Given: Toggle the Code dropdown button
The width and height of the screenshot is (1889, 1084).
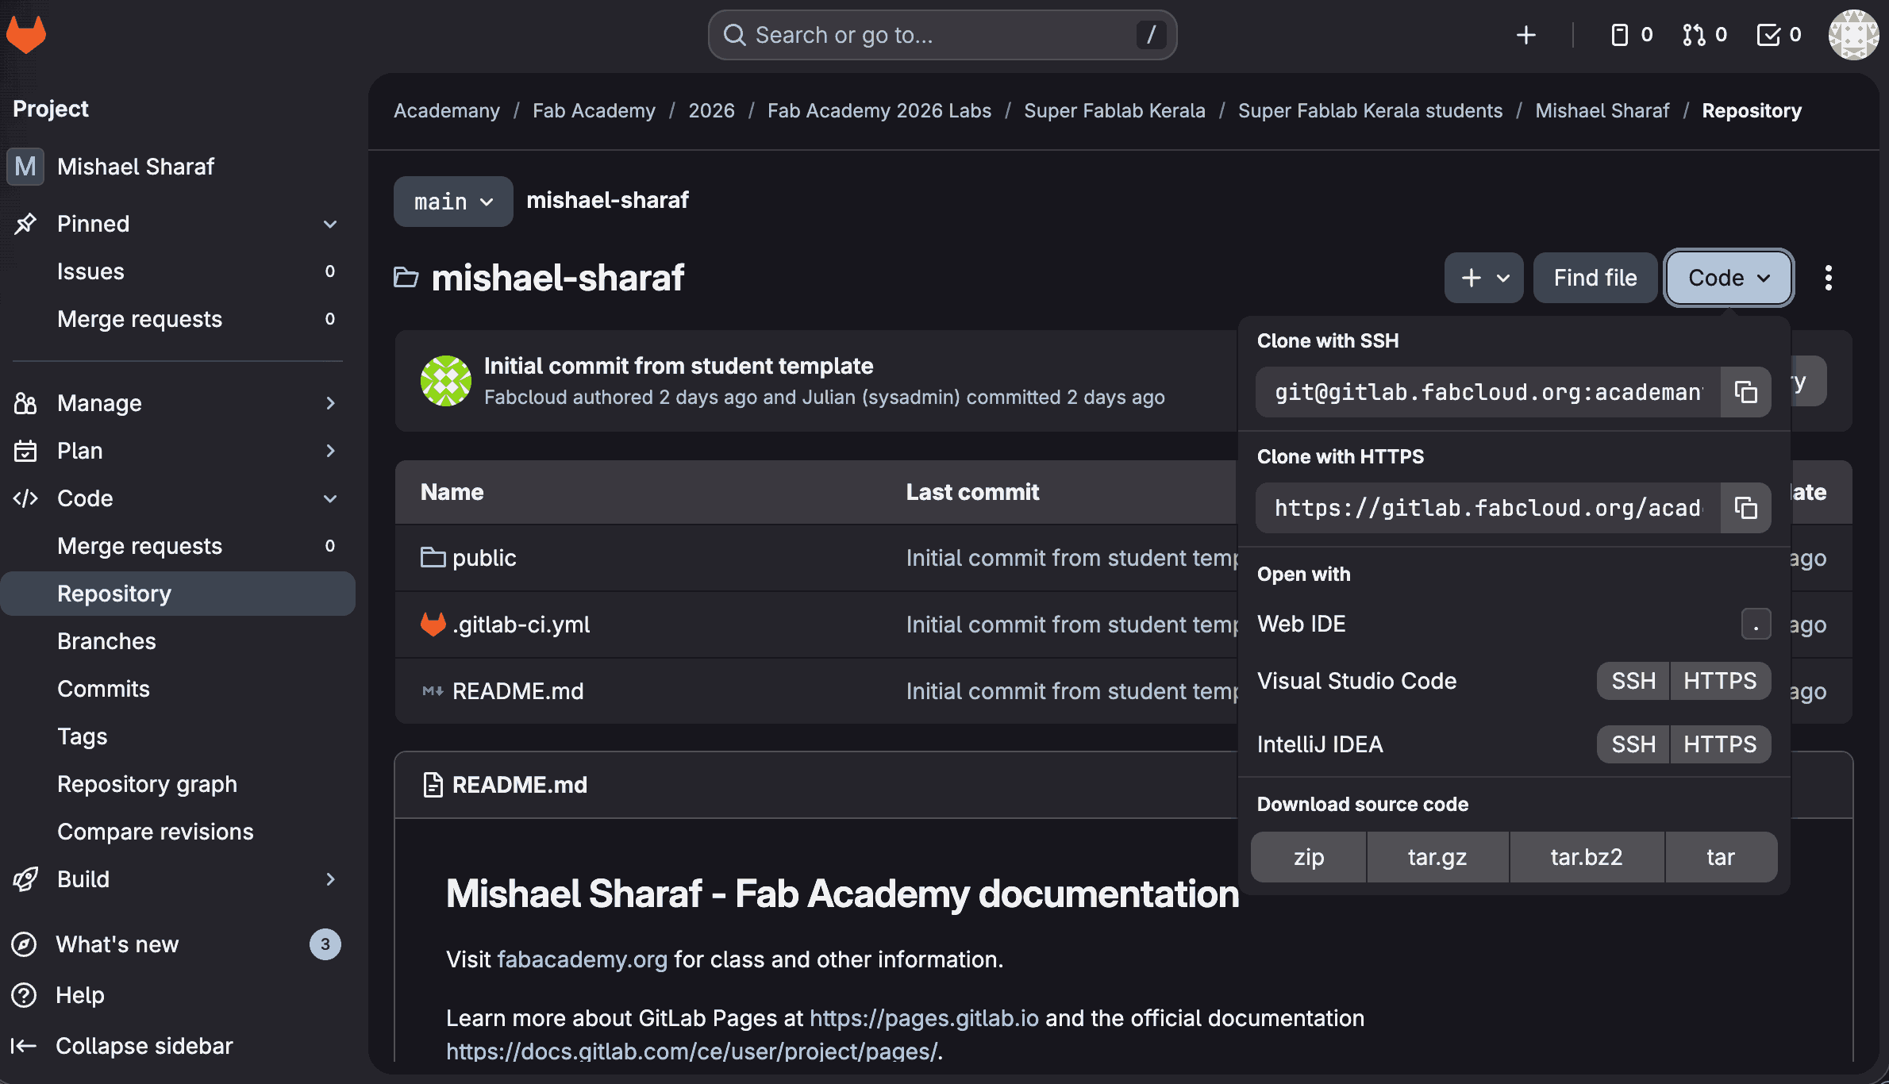Looking at the screenshot, I should pyautogui.click(x=1729, y=278).
